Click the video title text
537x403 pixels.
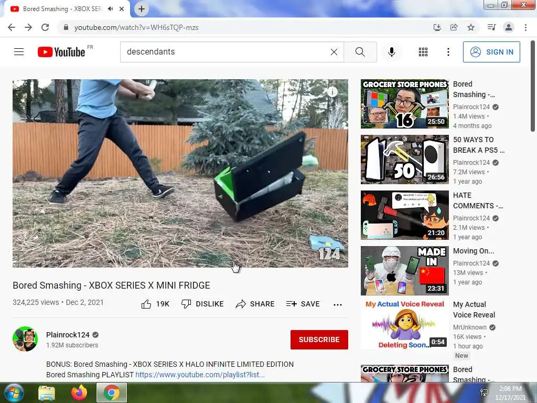111,285
